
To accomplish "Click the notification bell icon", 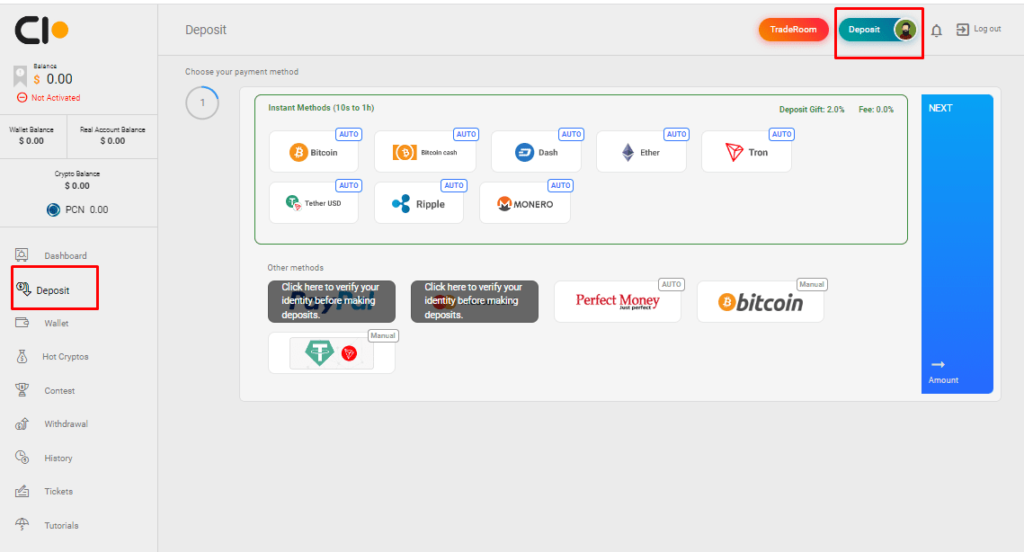I will click(936, 31).
